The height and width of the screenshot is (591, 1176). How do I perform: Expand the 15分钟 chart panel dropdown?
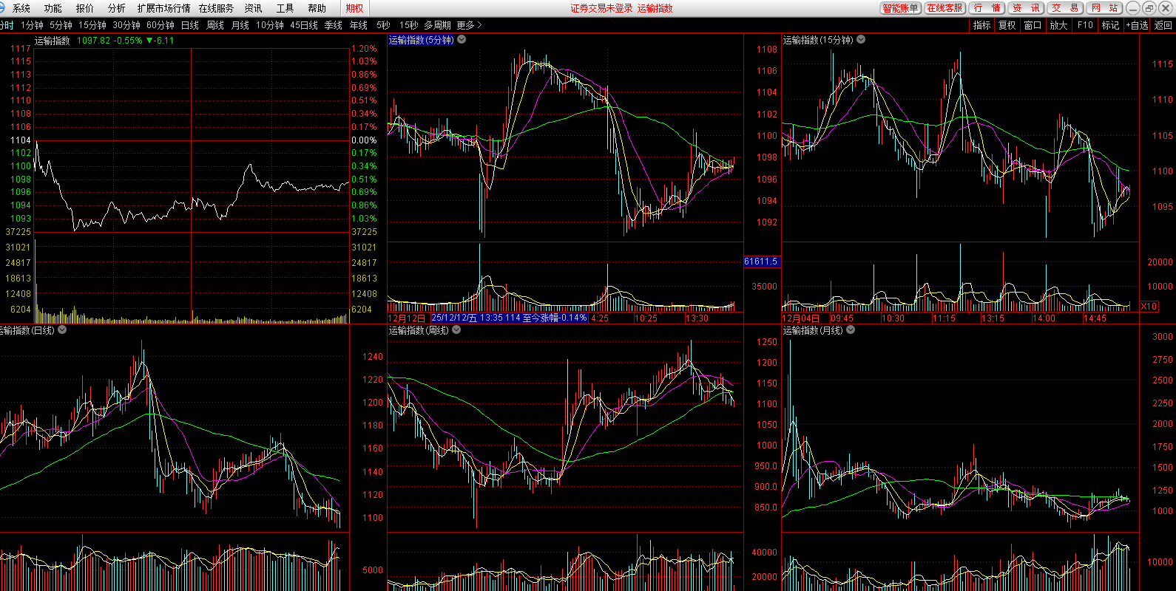coord(861,40)
